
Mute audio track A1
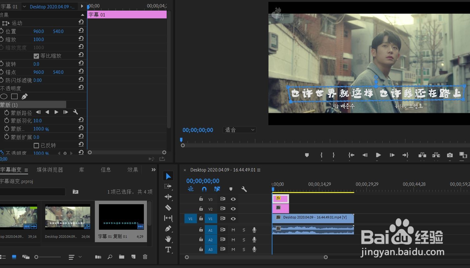click(x=233, y=230)
